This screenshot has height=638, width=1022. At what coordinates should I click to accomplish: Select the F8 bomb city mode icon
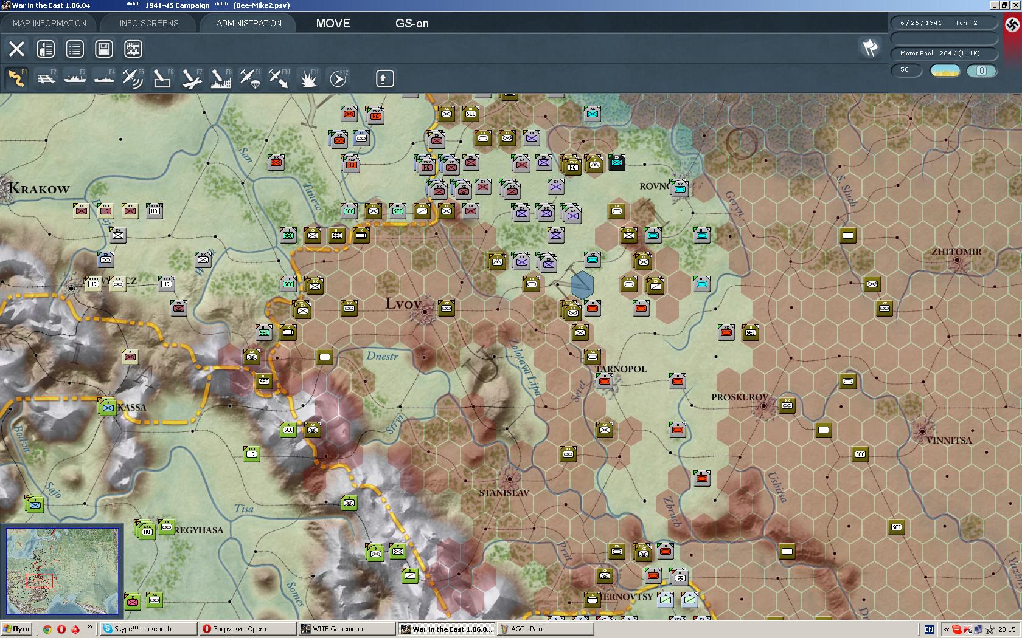pyautogui.click(x=221, y=78)
